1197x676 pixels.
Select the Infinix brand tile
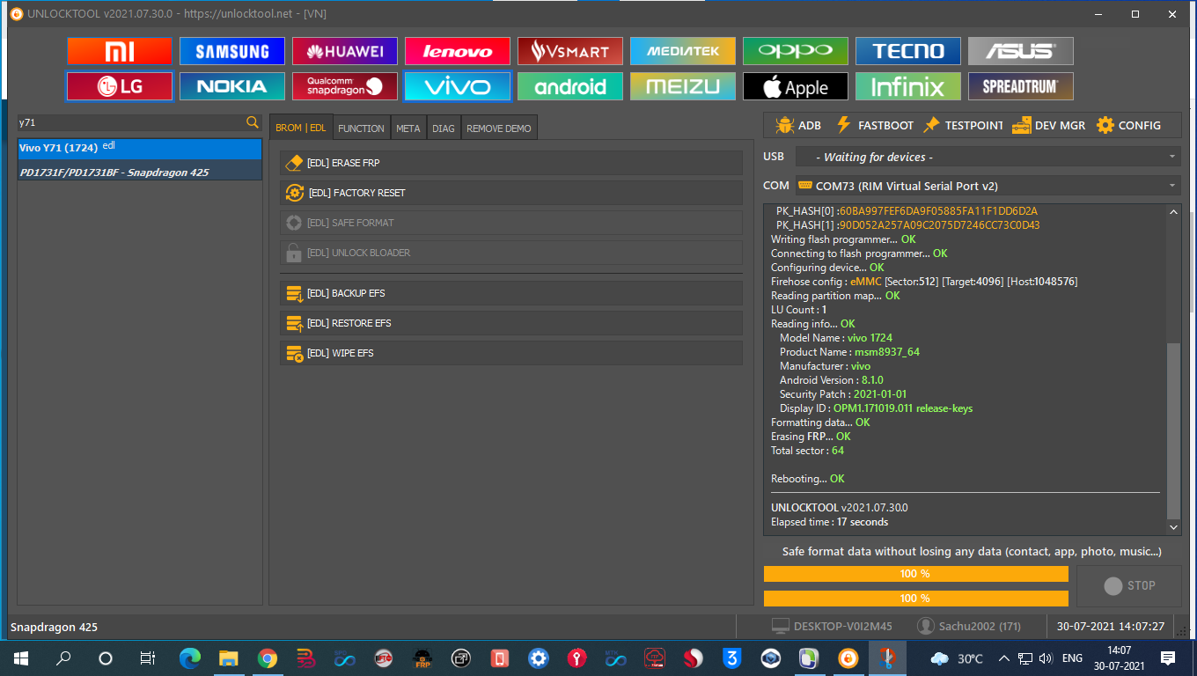908,86
